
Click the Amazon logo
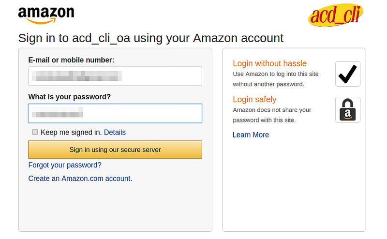[46, 15]
